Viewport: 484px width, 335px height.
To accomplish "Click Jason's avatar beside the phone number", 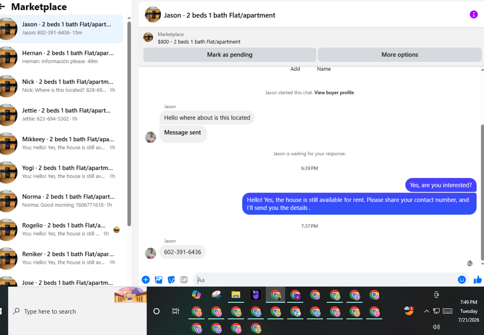I will pos(150,253).
